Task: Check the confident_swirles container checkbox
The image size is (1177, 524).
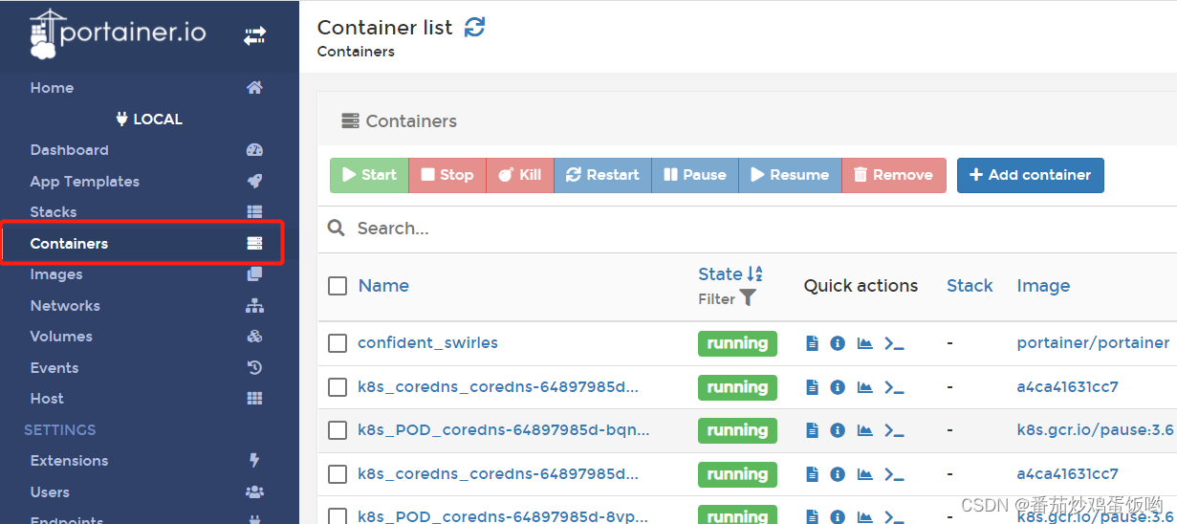Action: [x=338, y=343]
